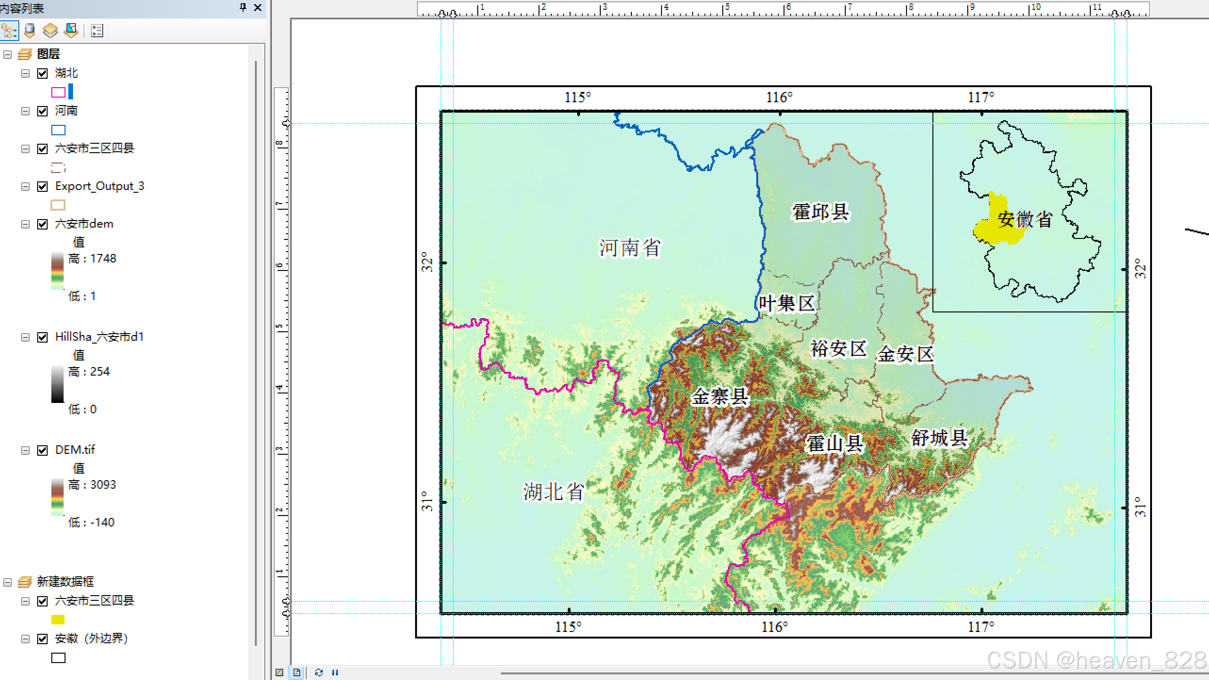The image size is (1209, 680).
Task: Open the magenta 湖北 layer symbol
Action: tap(58, 92)
